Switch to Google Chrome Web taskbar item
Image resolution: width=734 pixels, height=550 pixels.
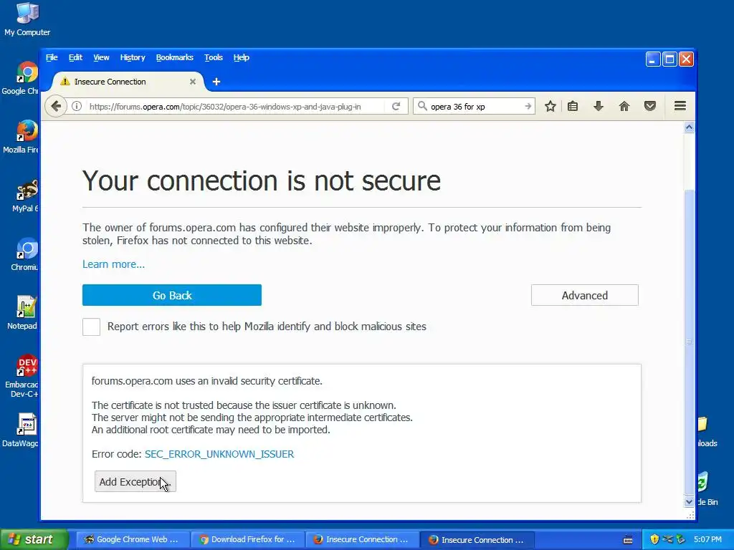click(132, 539)
